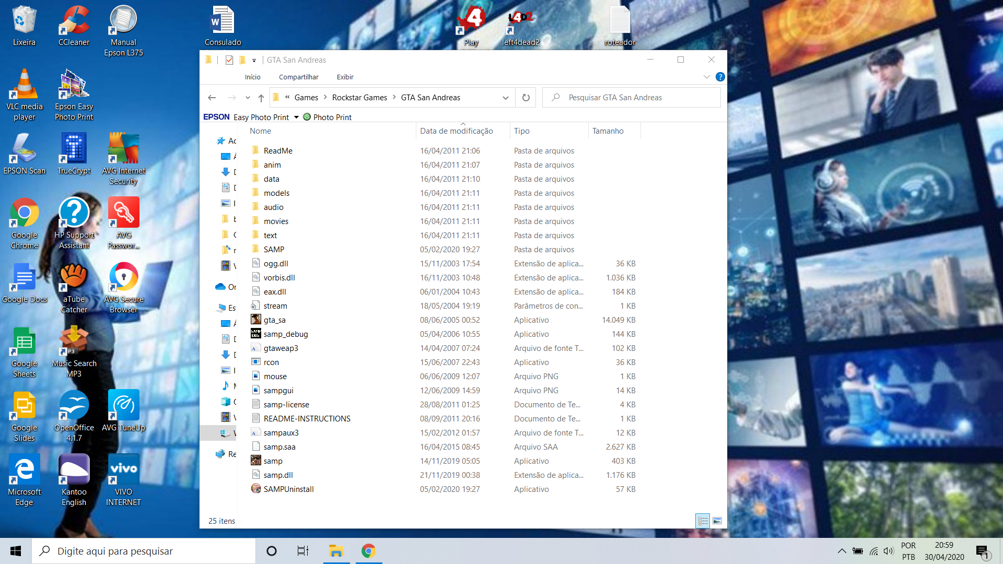Open the TrueCrypt desktop shortcut

coord(74,155)
